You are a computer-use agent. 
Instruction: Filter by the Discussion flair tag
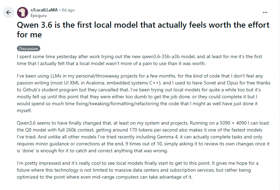pyautogui.click(x=29, y=49)
